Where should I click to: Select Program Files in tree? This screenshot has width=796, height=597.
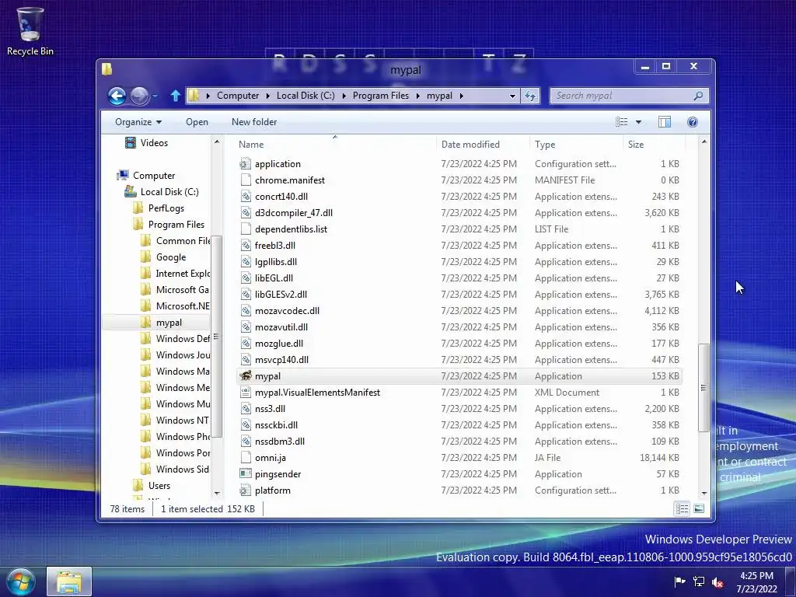[176, 225]
